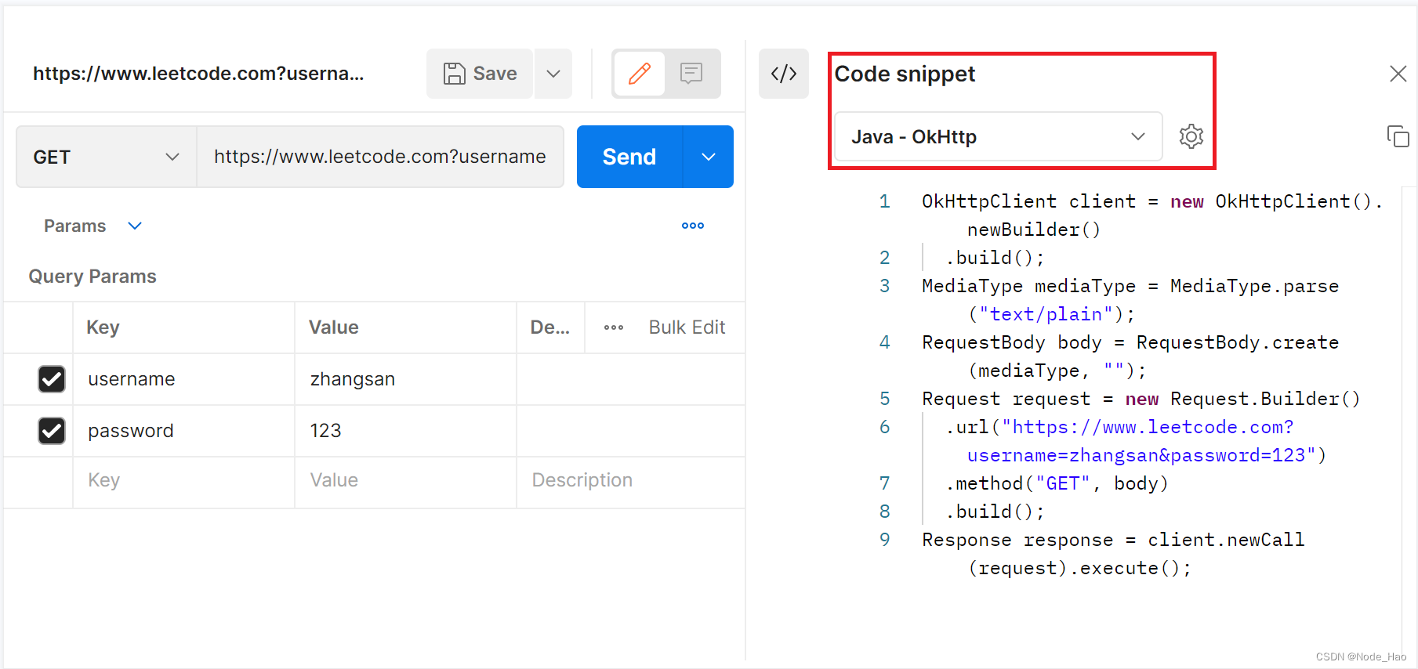Click the request URL input field

[380, 157]
